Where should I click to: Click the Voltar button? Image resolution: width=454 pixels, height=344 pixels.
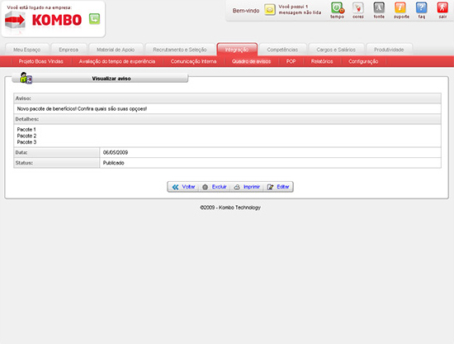coord(183,187)
